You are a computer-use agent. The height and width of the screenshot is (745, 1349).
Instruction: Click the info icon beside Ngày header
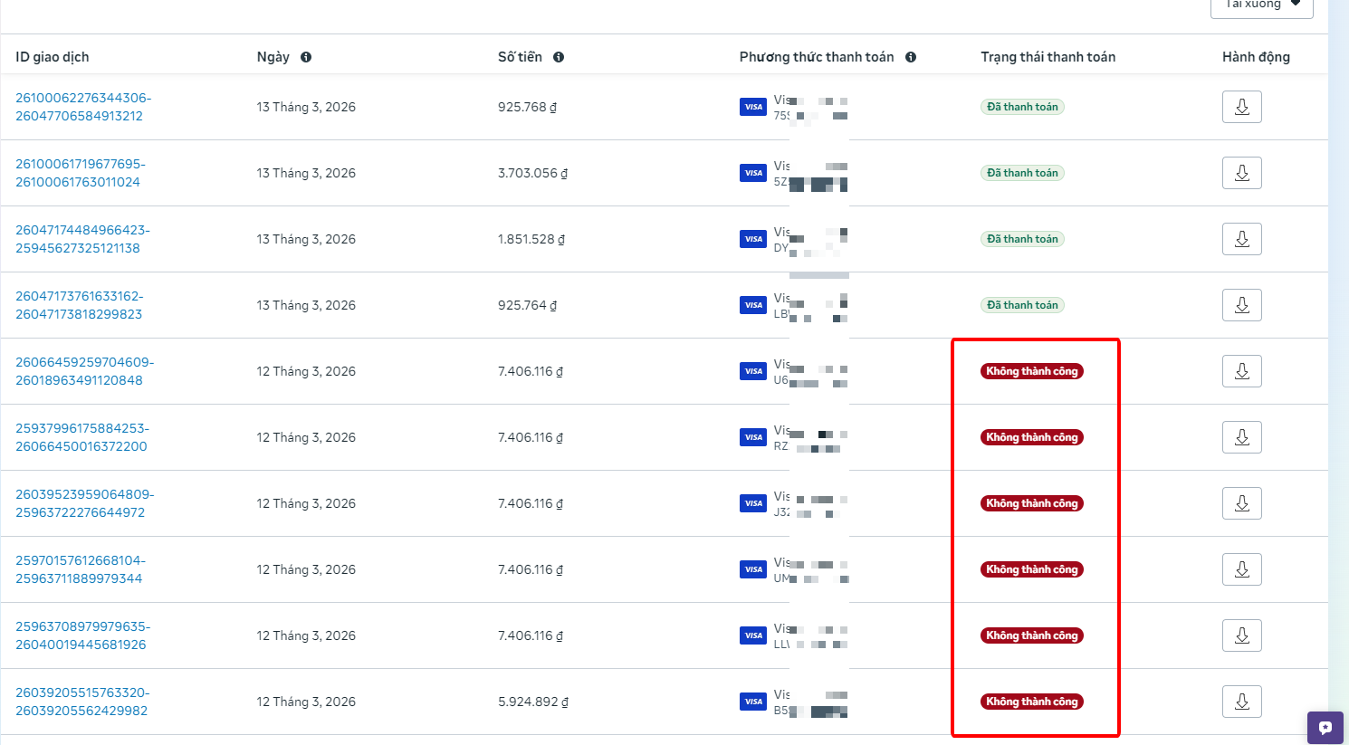click(306, 57)
